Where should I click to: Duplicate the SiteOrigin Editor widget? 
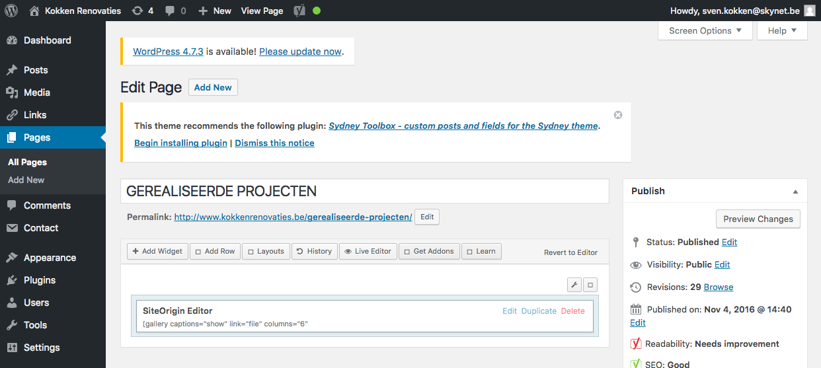click(x=539, y=311)
